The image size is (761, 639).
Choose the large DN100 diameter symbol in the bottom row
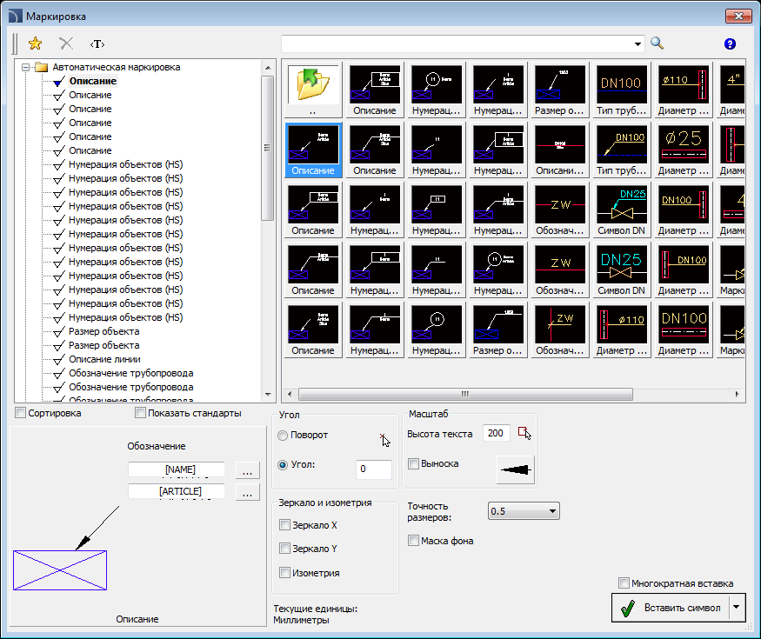(683, 329)
